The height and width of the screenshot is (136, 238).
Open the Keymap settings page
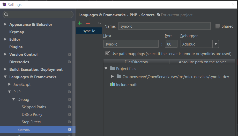17,32
